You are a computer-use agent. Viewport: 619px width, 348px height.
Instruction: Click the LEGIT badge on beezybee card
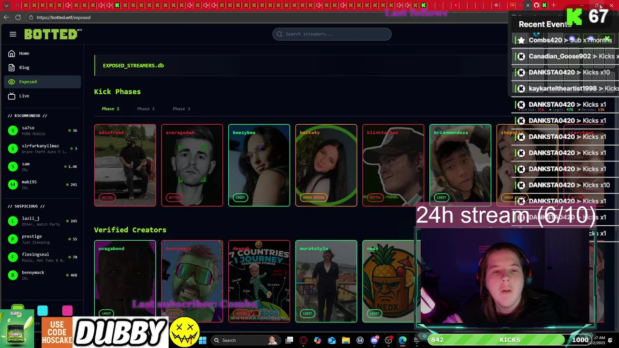240,197
